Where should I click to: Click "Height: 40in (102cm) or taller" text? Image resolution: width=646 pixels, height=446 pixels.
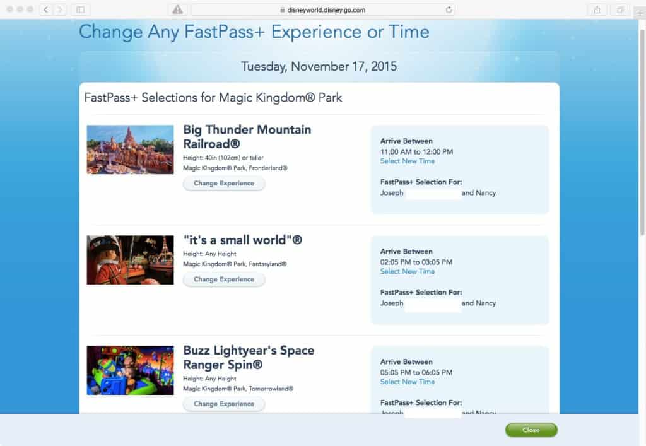[223, 158]
